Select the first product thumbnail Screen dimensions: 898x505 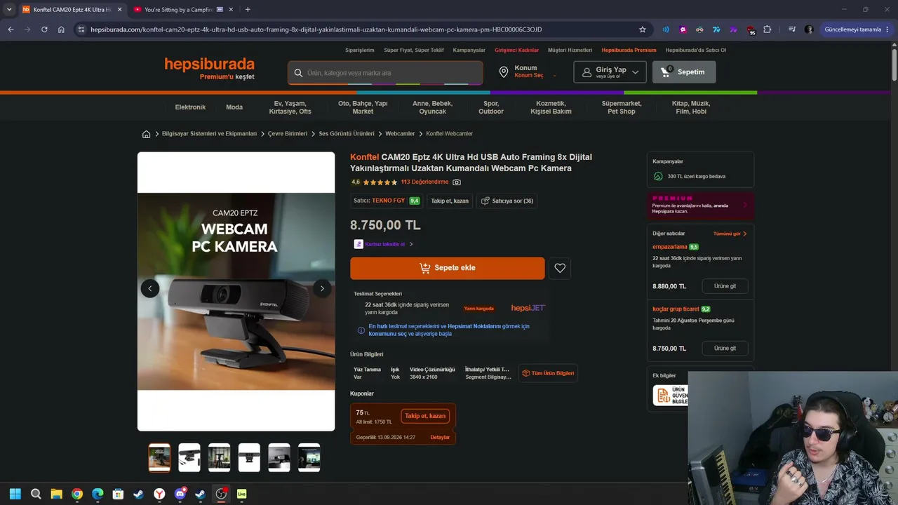pos(159,458)
